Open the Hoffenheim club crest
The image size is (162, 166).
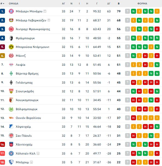(11, 127)
